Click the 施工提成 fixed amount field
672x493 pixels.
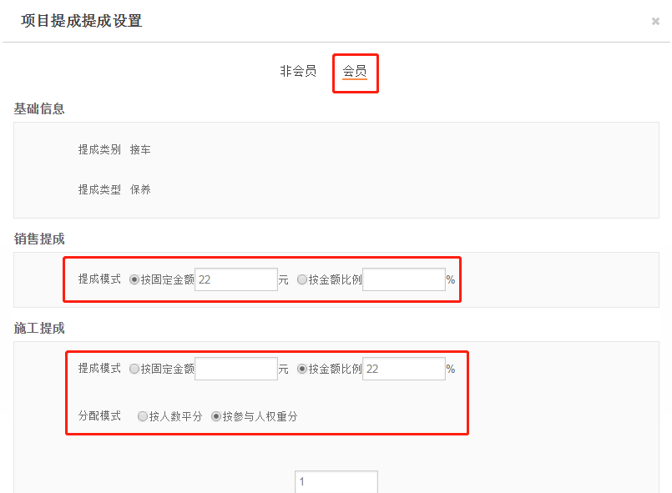click(235, 369)
